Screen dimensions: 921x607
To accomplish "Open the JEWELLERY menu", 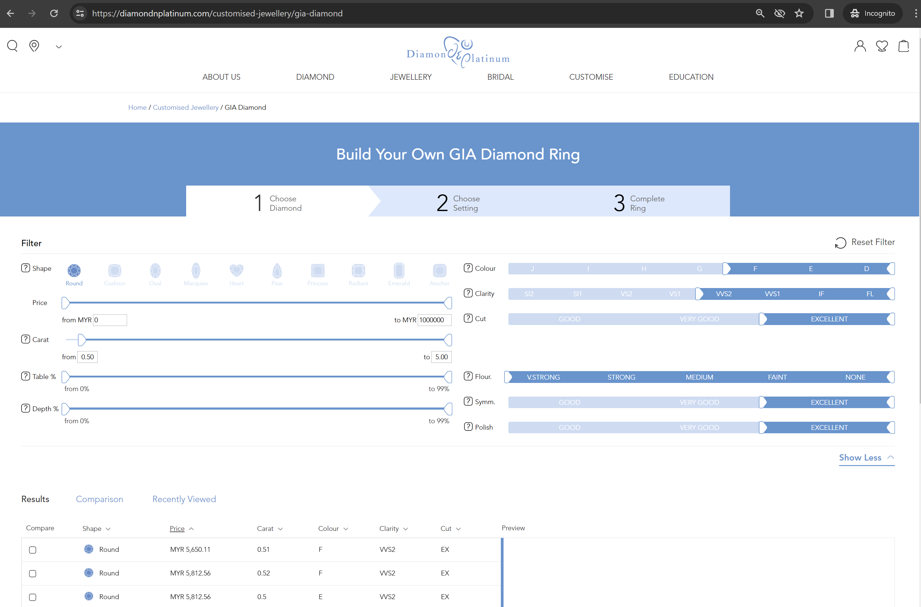I will point(410,77).
